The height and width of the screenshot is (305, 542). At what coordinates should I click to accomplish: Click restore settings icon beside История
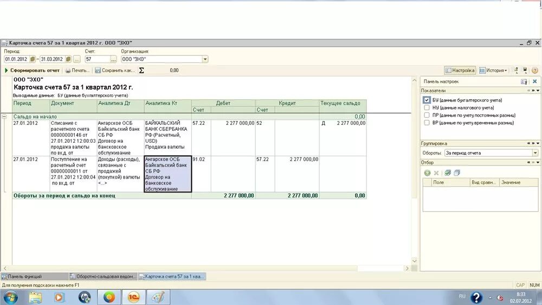[516, 70]
